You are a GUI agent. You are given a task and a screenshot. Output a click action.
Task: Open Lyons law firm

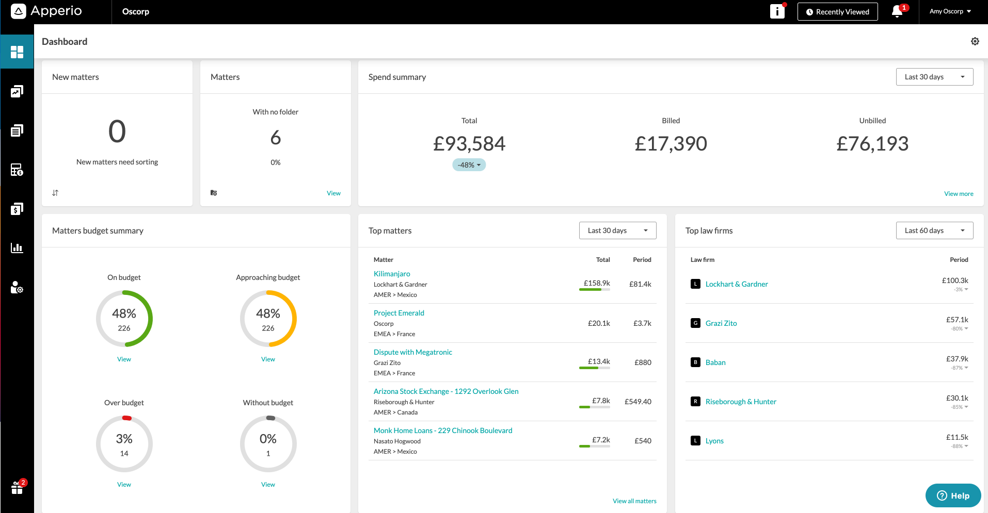(x=714, y=441)
